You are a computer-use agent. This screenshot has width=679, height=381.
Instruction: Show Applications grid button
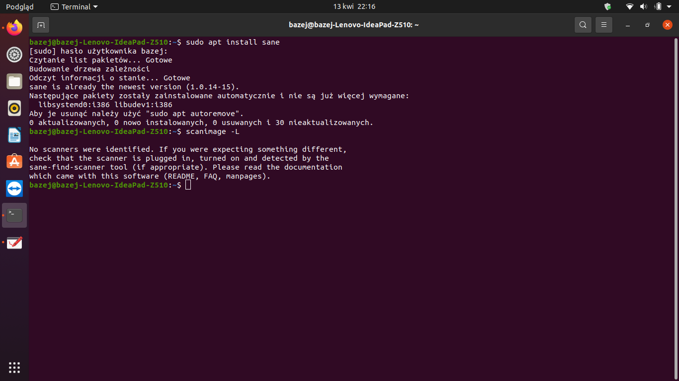pyautogui.click(x=14, y=368)
